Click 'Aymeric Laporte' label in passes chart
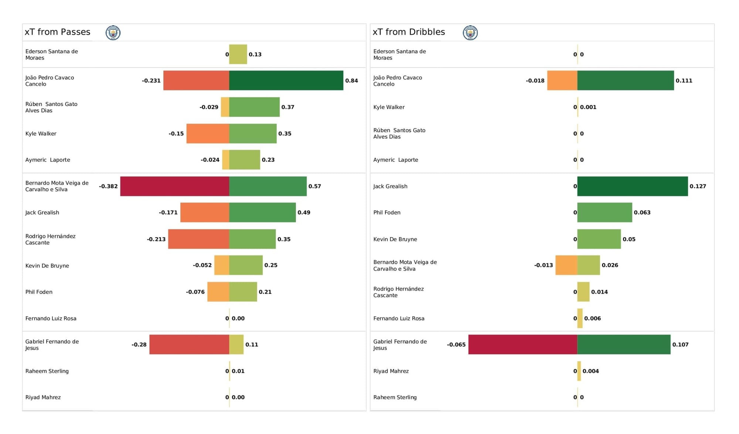Screen dimensions: 739x434 click(x=48, y=160)
